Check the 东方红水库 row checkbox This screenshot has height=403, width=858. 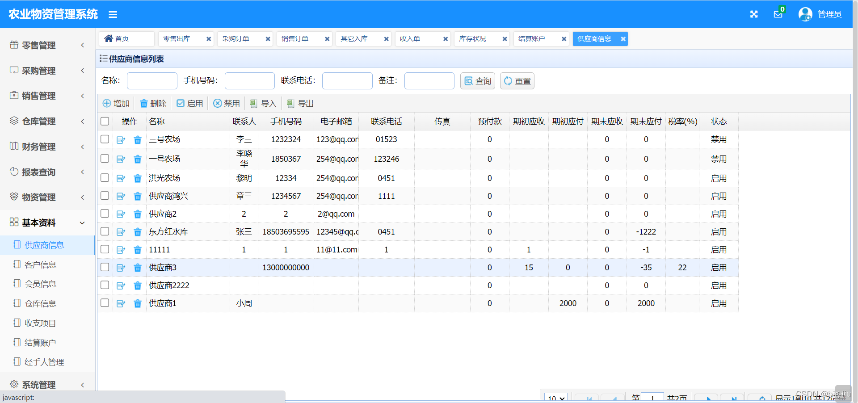pyautogui.click(x=105, y=231)
